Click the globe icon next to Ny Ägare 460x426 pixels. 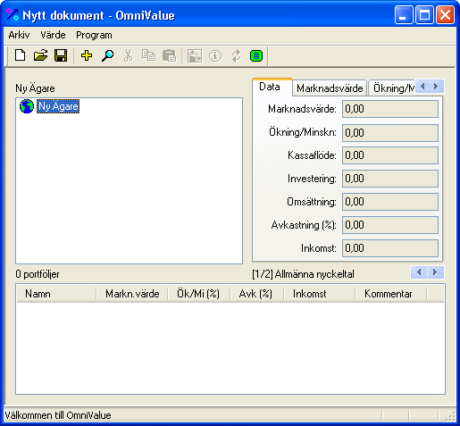point(27,106)
